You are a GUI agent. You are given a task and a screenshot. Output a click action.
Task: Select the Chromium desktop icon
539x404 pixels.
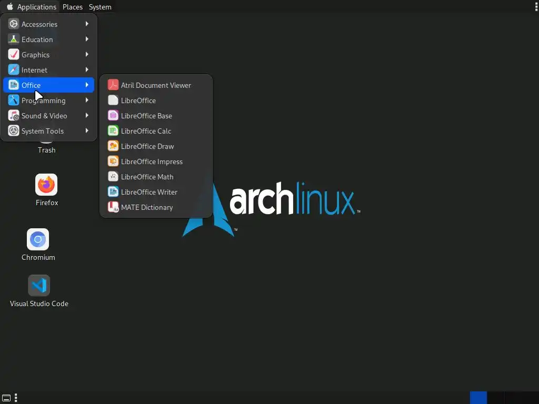38,239
